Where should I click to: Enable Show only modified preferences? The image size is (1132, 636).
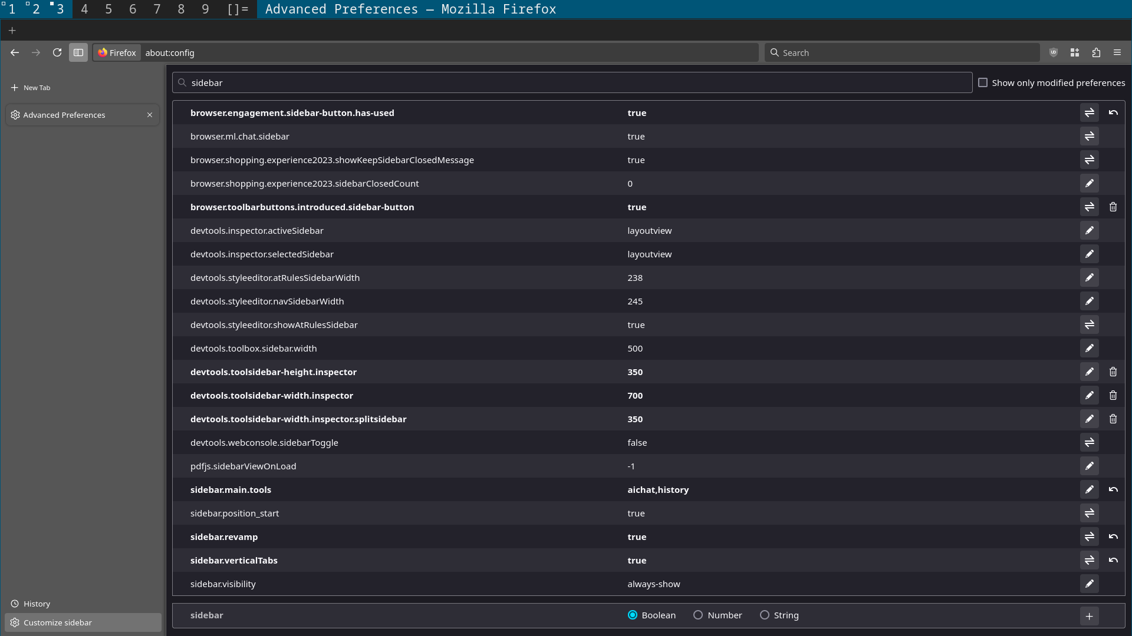(983, 82)
